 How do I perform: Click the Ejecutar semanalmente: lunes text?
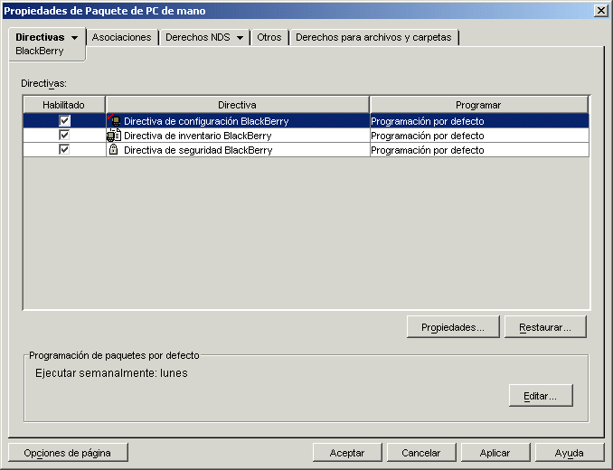point(111,373)
